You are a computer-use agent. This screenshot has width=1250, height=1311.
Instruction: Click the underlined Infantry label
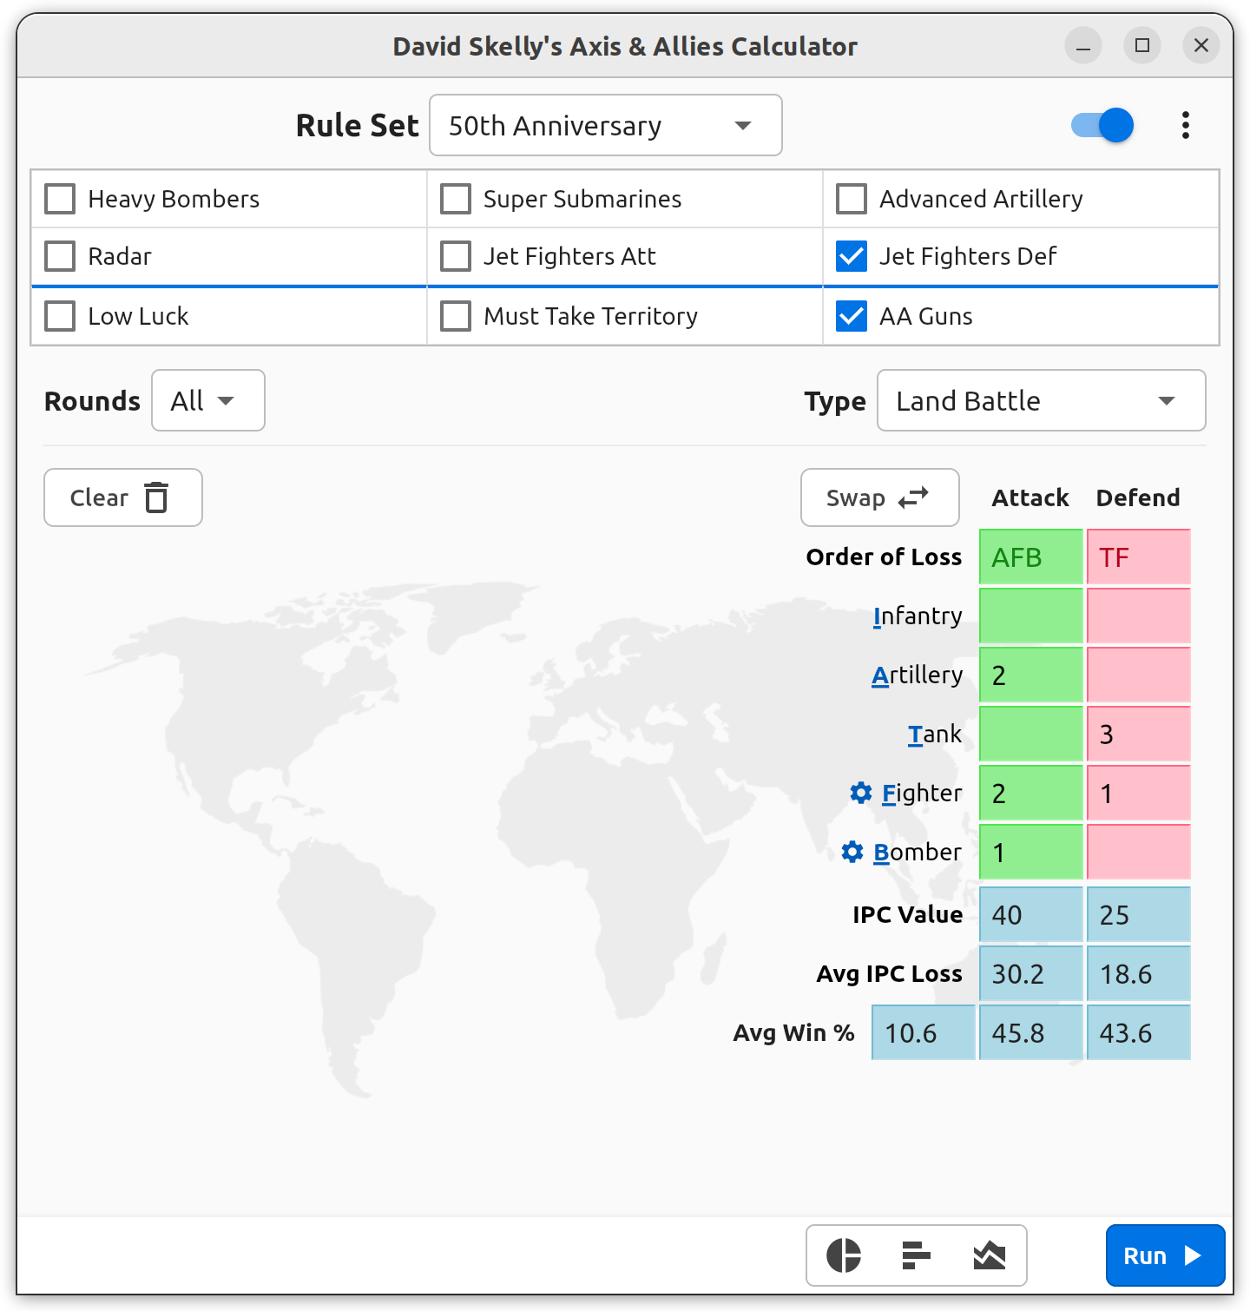pyautogui.click(x=917, y=616)
